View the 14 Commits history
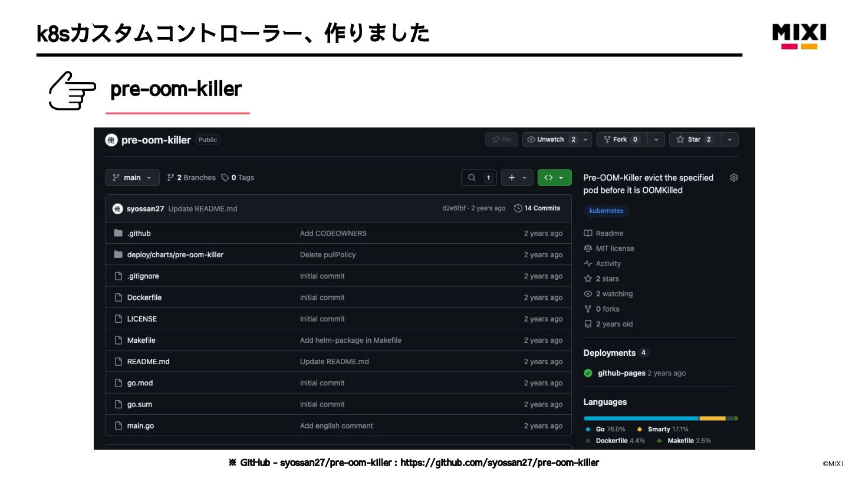The height and width of the screenshot is (478, 849). click(x=537, y=208)
